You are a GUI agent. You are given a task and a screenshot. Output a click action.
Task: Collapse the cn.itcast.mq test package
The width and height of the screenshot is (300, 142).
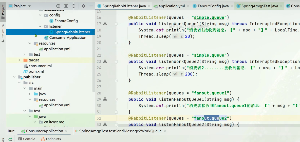(35, 122)
